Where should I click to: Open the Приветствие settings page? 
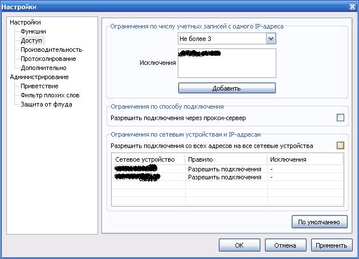(39, 86)
